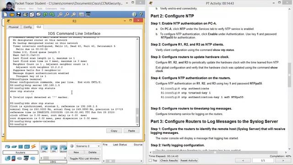Click the Paste clipboard toolbar icon

pos(38,14)
